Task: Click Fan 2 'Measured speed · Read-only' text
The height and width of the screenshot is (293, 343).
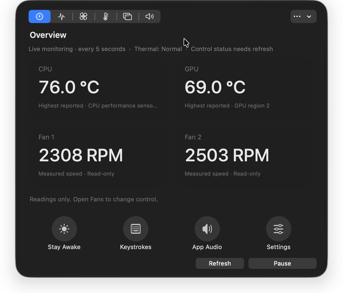Action: click(x=223, y=174)
